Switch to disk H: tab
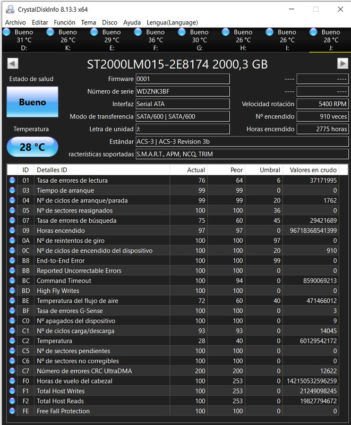This screenshot has width=351, height=425. [243, 40]
